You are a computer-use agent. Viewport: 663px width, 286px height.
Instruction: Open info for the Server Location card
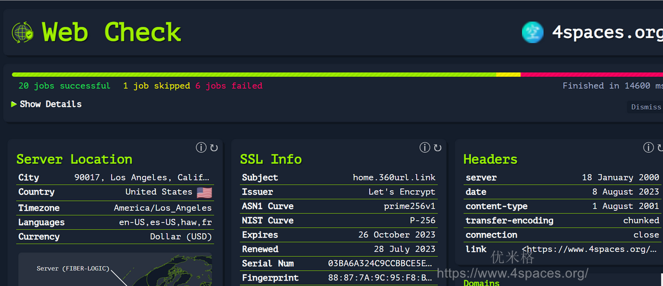[201, 147]
